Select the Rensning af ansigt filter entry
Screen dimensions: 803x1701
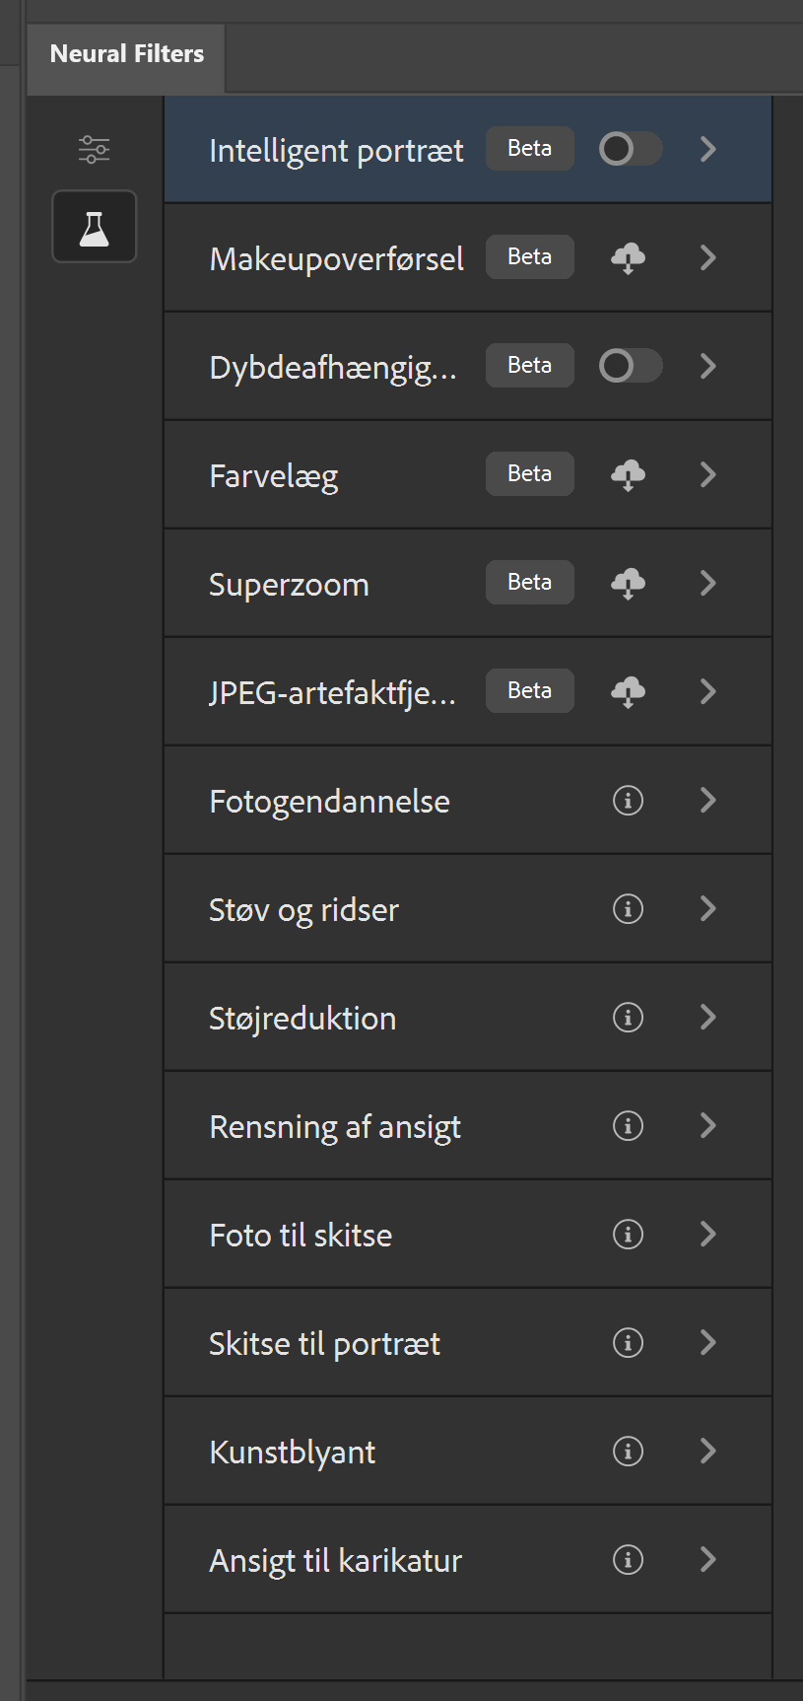pos(335,1126)
